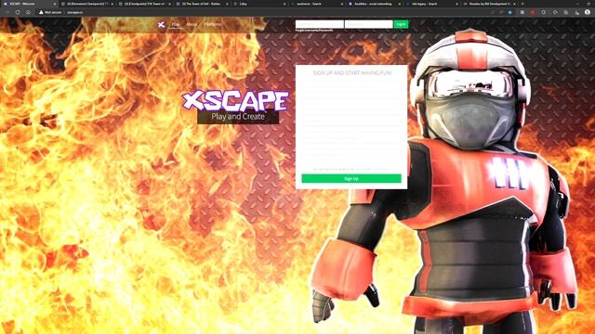The height and width of the screenshot is (334, 595).
Task: Click the green Sign Up button
Action: [x=351, y=178]
